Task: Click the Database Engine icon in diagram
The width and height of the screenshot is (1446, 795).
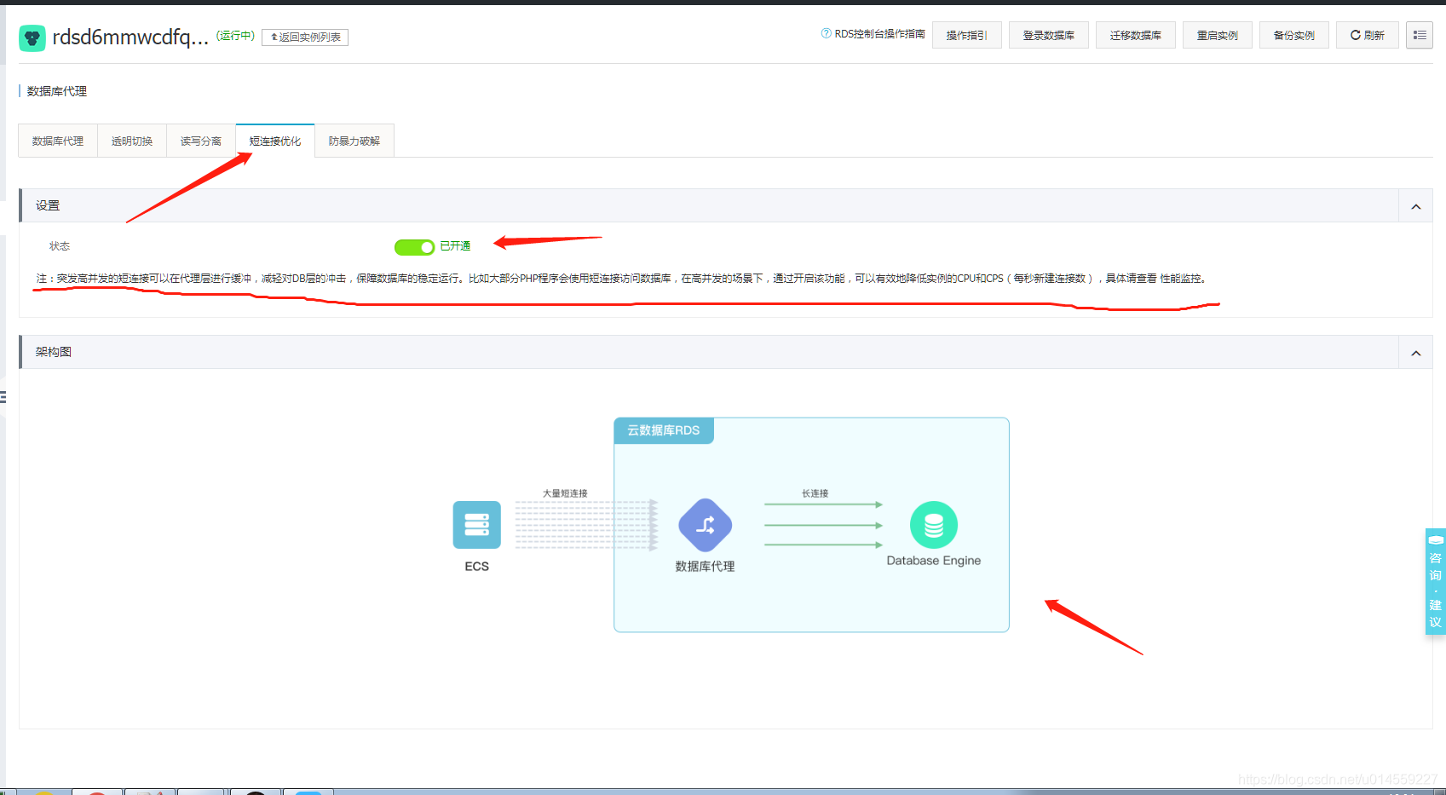Action: pos(934,525)
